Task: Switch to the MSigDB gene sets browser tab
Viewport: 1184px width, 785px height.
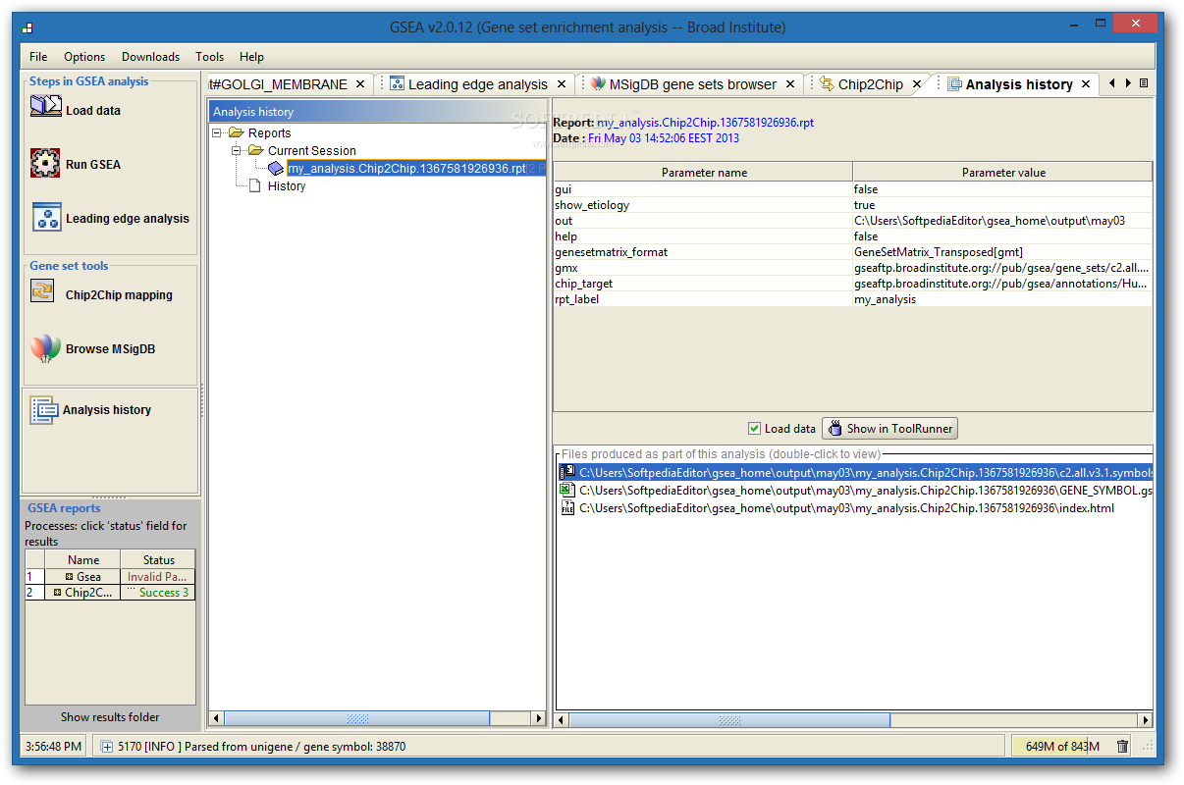Action: [x=692, y=84]
